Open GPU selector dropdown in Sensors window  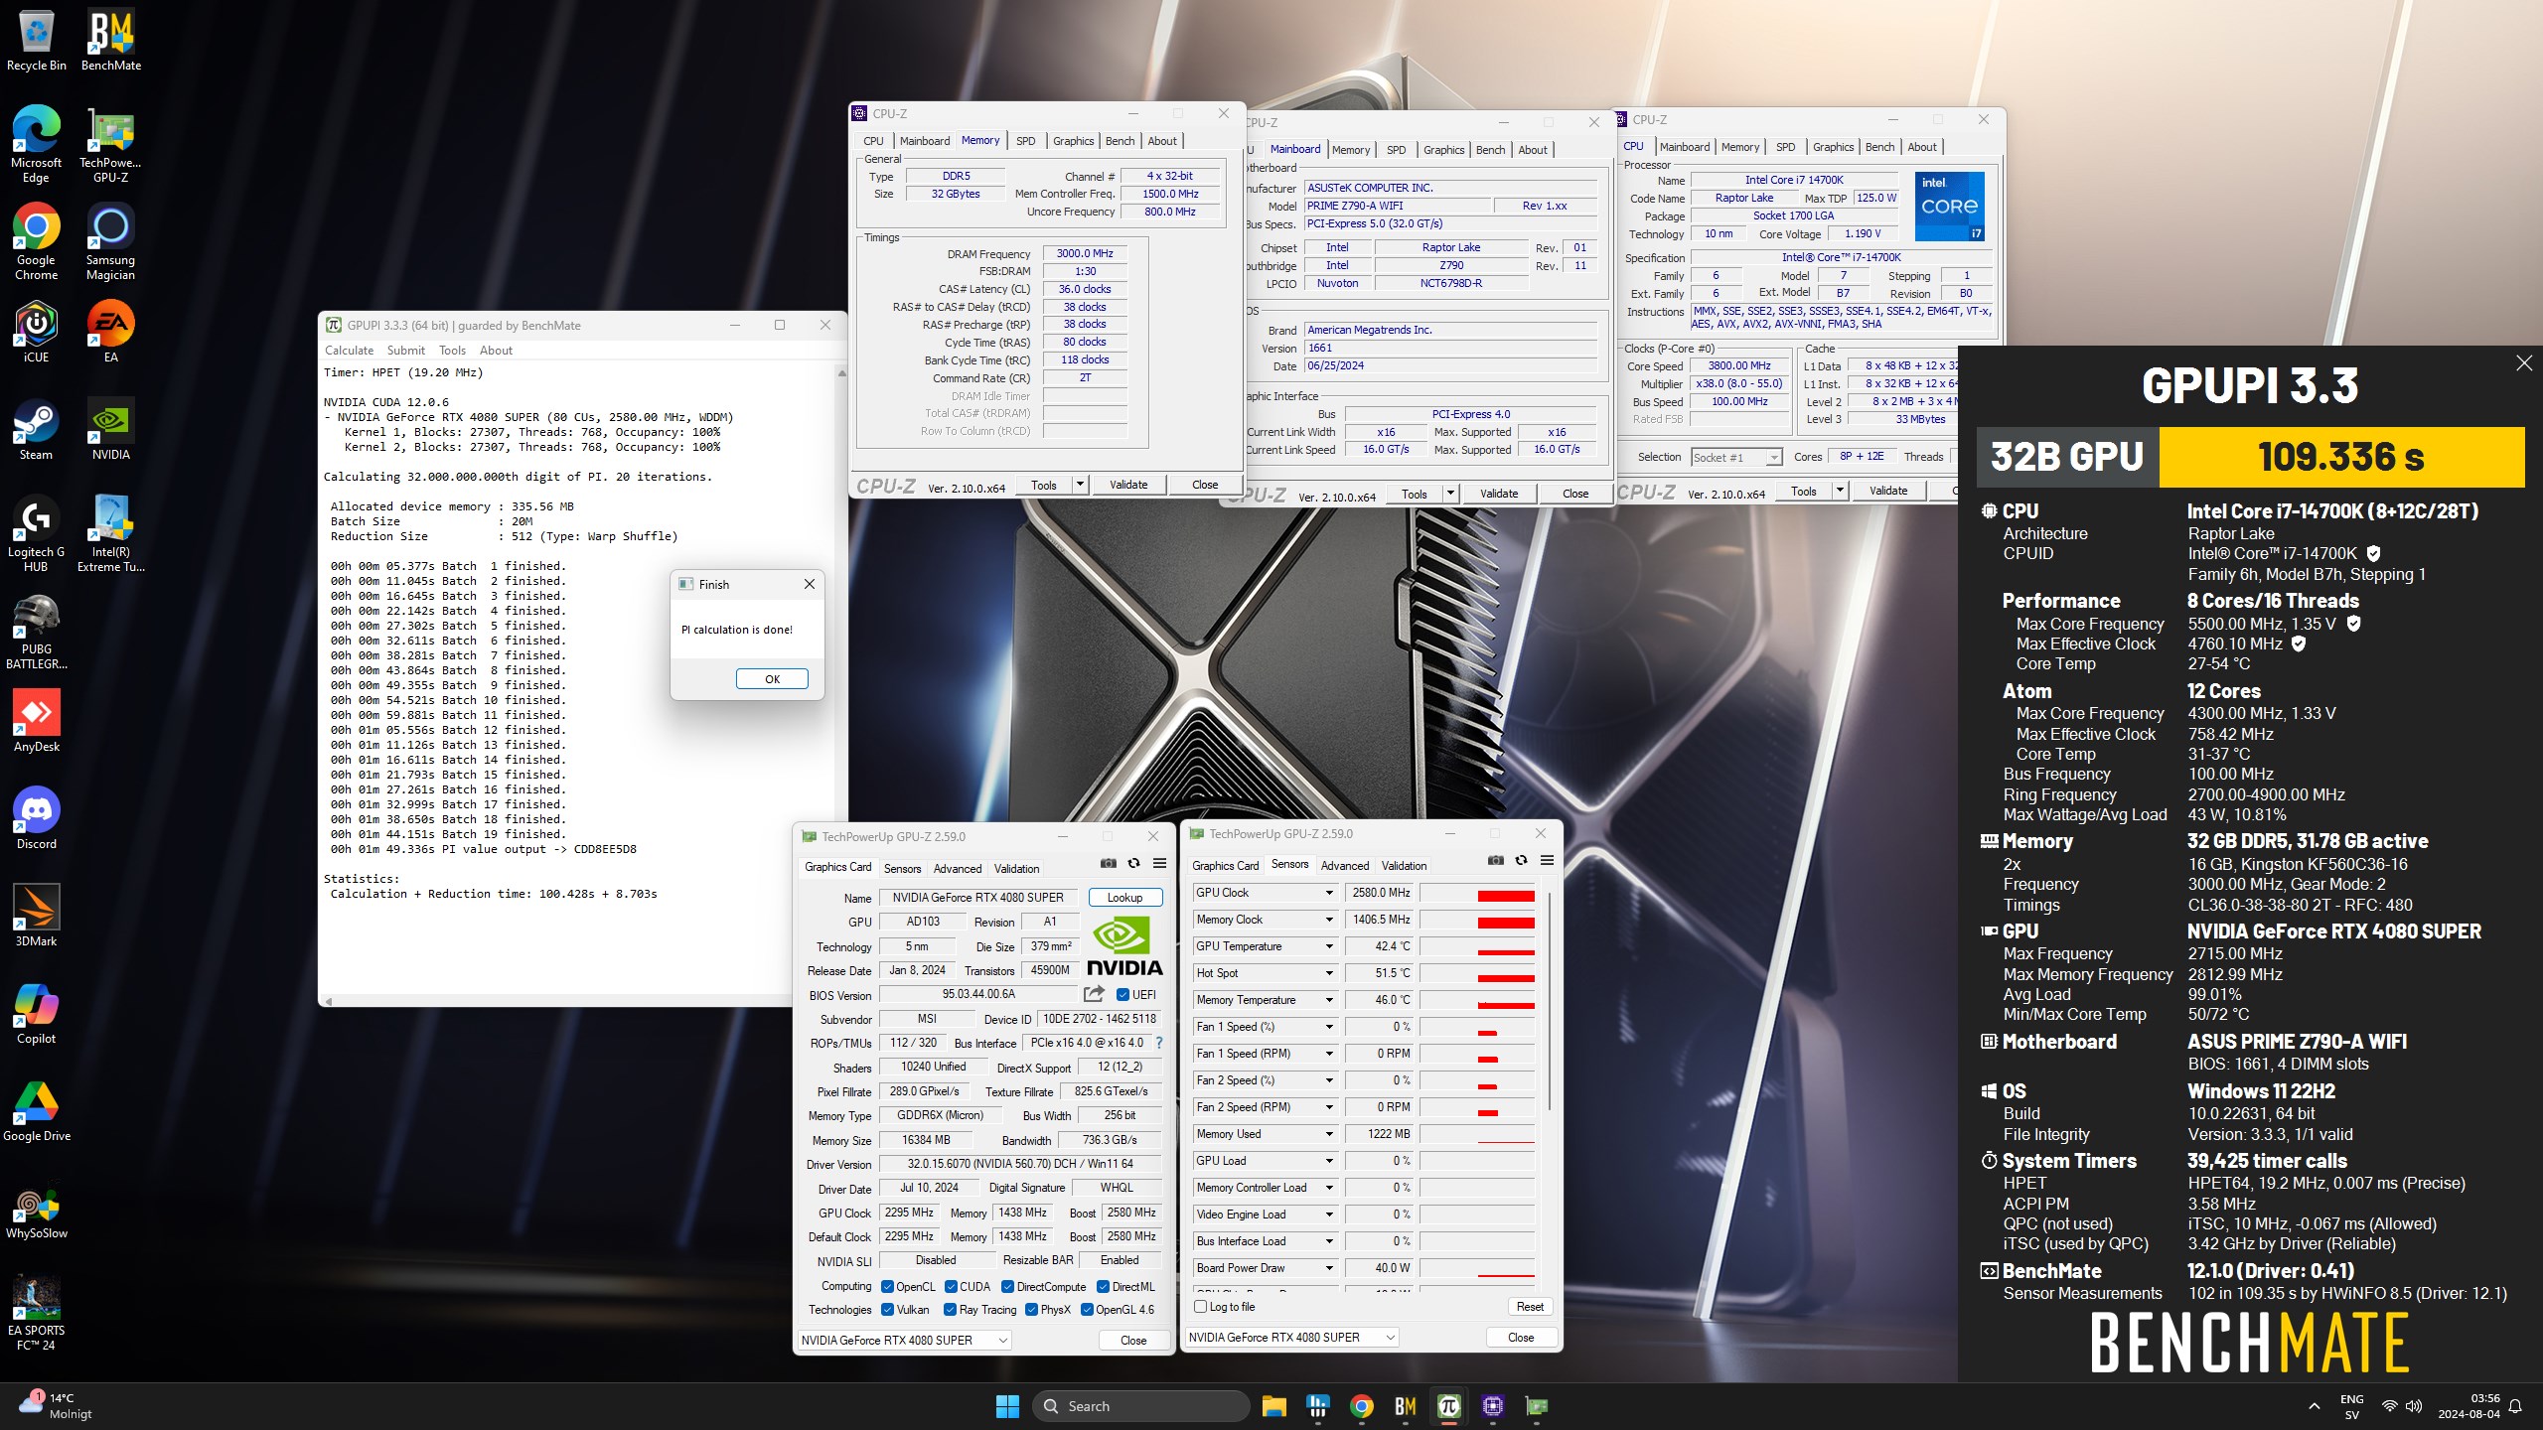pyautogui.click(x=1292, y=1338)
